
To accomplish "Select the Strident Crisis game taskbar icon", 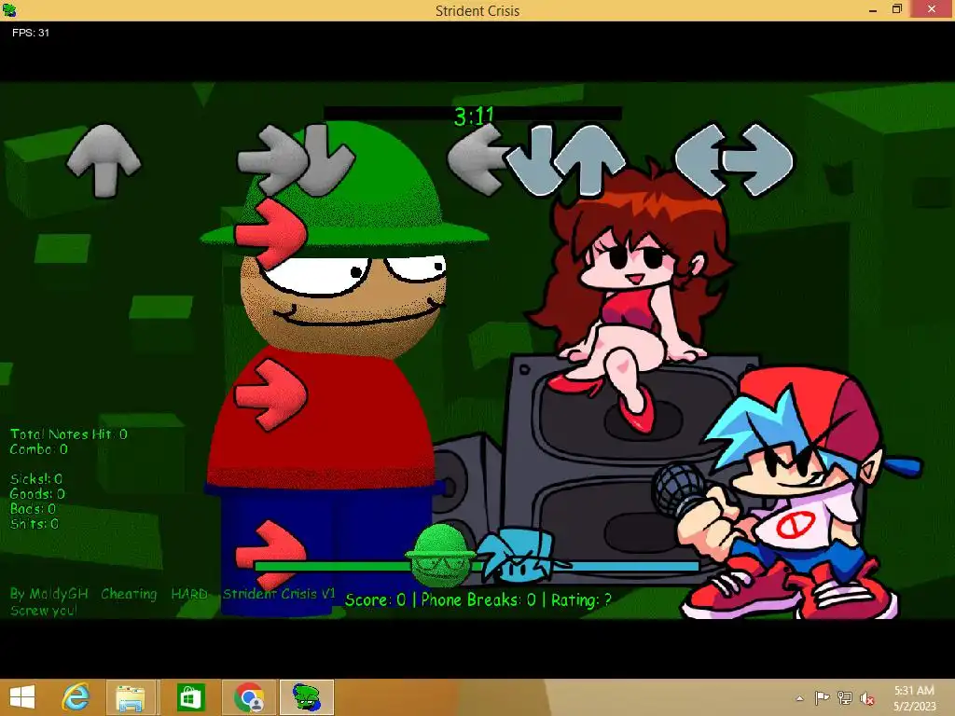I will [306, 697].
